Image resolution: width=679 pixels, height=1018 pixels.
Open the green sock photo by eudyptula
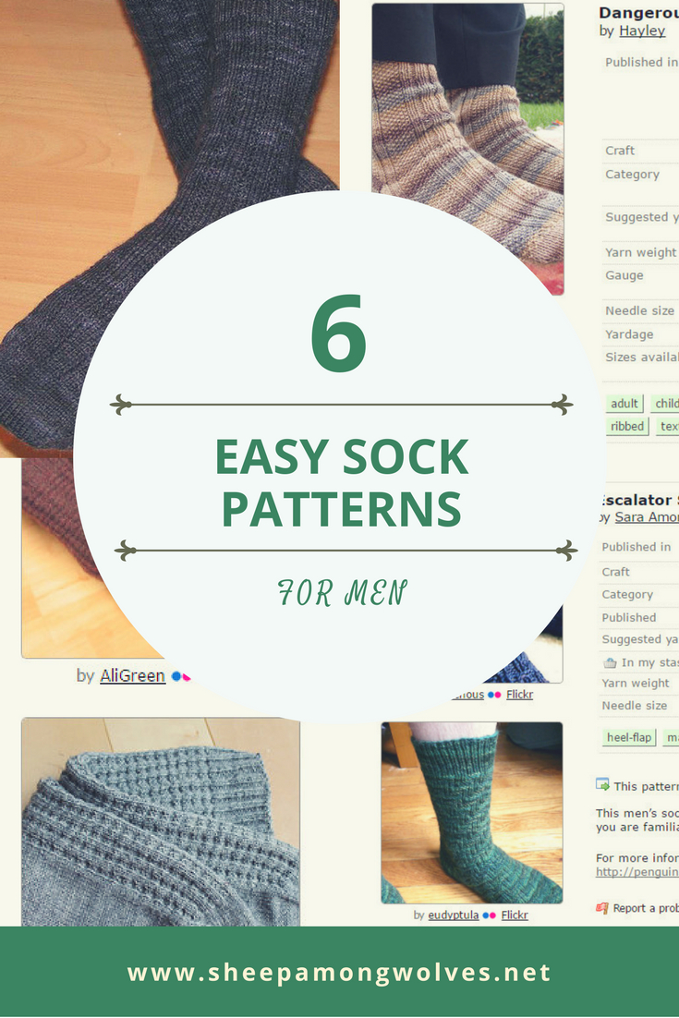pos(472,812)
